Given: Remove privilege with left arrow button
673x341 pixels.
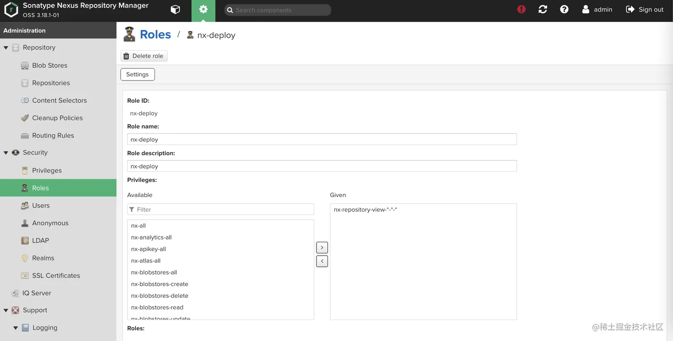Looking at the screenshot, I should click(x=322, y=261).
